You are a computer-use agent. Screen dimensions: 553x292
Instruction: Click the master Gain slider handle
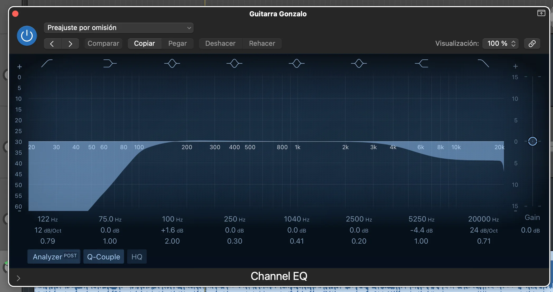pyautogui.click(x=532, y=141)
